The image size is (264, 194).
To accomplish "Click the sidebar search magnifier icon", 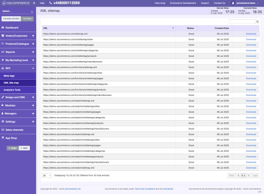I will [x=32, y=12].
